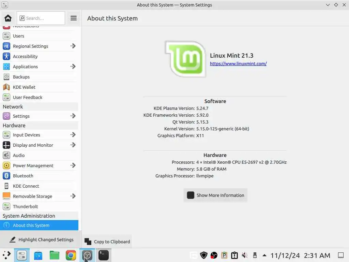Open the hamburger menu next to search
The image size is (349, 262).
[74, 18]
